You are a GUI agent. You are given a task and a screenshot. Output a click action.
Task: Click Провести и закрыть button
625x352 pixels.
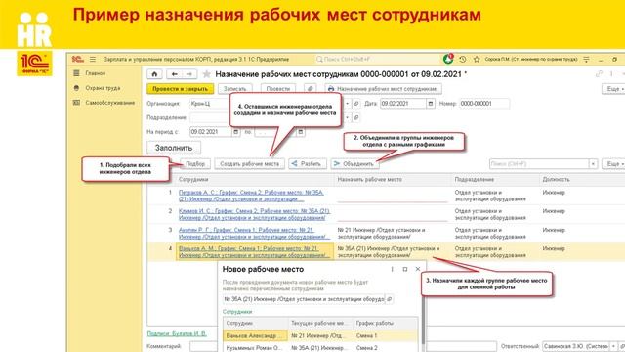point(180,89)
